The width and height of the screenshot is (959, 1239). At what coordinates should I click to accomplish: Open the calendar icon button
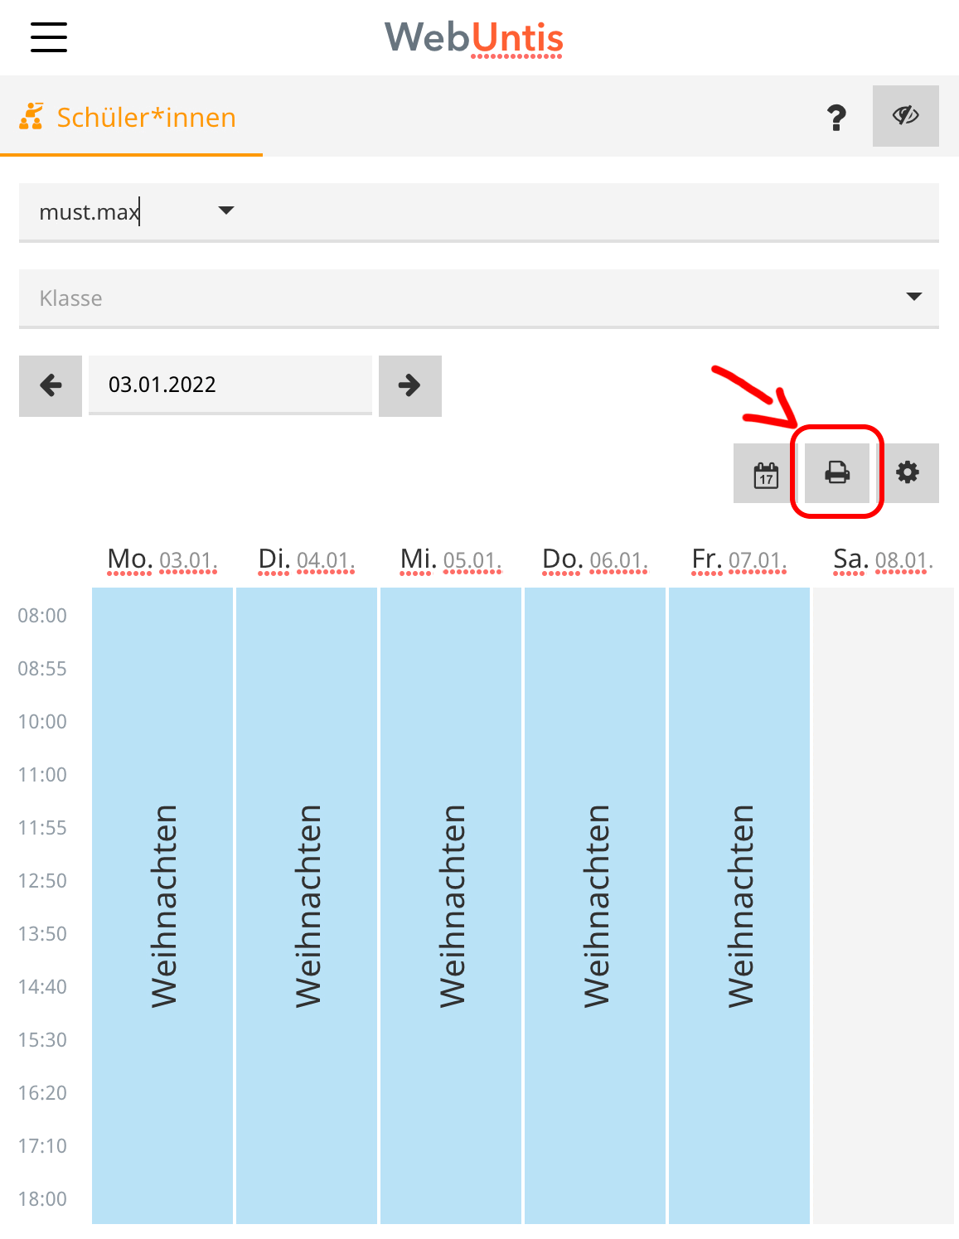767,473
